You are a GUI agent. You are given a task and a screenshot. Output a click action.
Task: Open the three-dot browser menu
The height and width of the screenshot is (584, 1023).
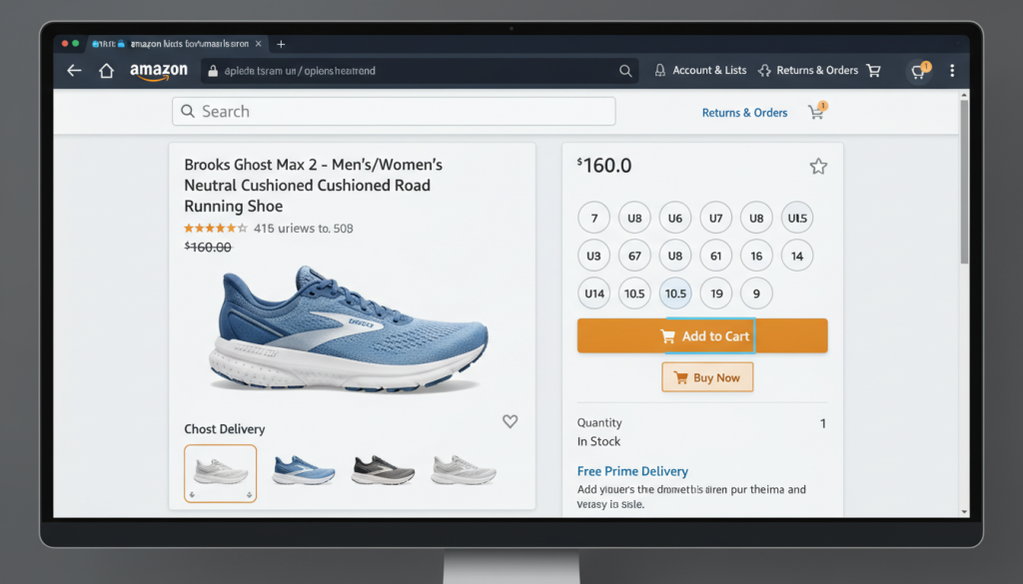click(952, 71)
